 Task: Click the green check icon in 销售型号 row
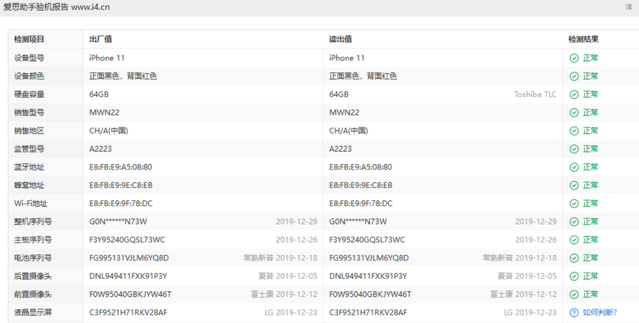[x=574, y=113]
